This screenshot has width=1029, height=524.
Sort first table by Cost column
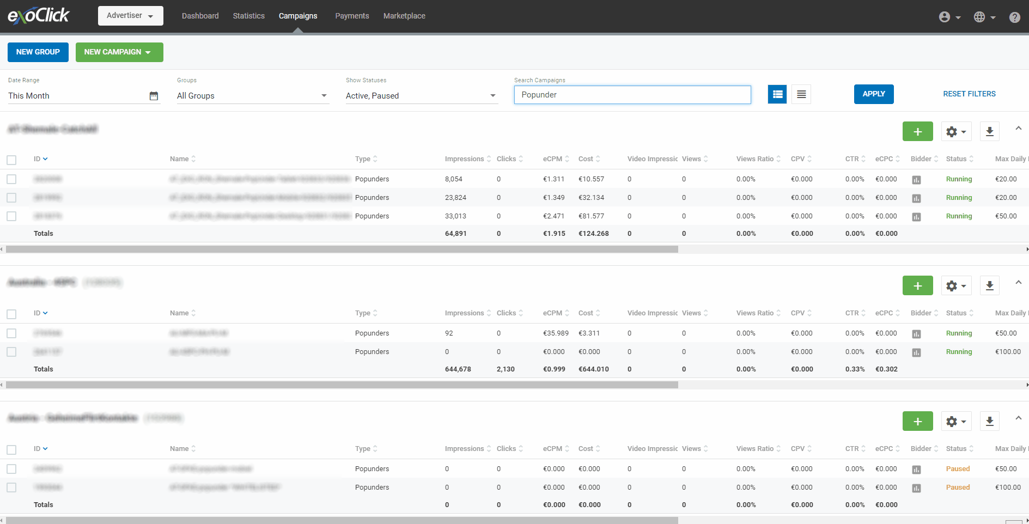(x=589, y=159)
